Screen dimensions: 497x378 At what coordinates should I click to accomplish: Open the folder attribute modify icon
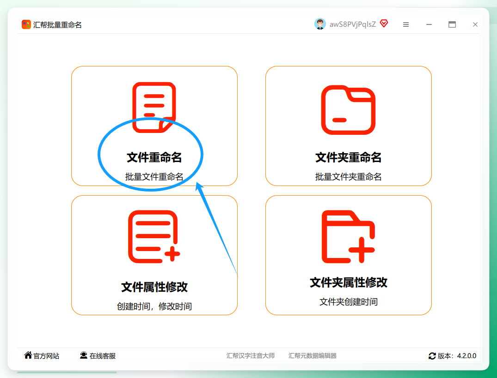coord(348,237)
